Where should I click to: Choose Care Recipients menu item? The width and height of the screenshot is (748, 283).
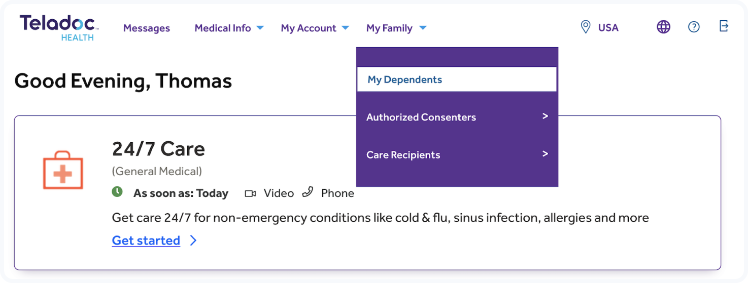(x=403, y=155)
